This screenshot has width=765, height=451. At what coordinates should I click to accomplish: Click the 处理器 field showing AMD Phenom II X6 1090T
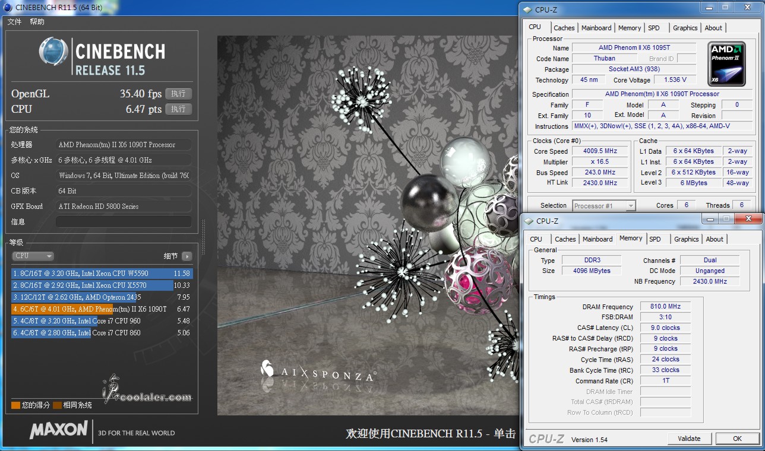click(124, 145)
